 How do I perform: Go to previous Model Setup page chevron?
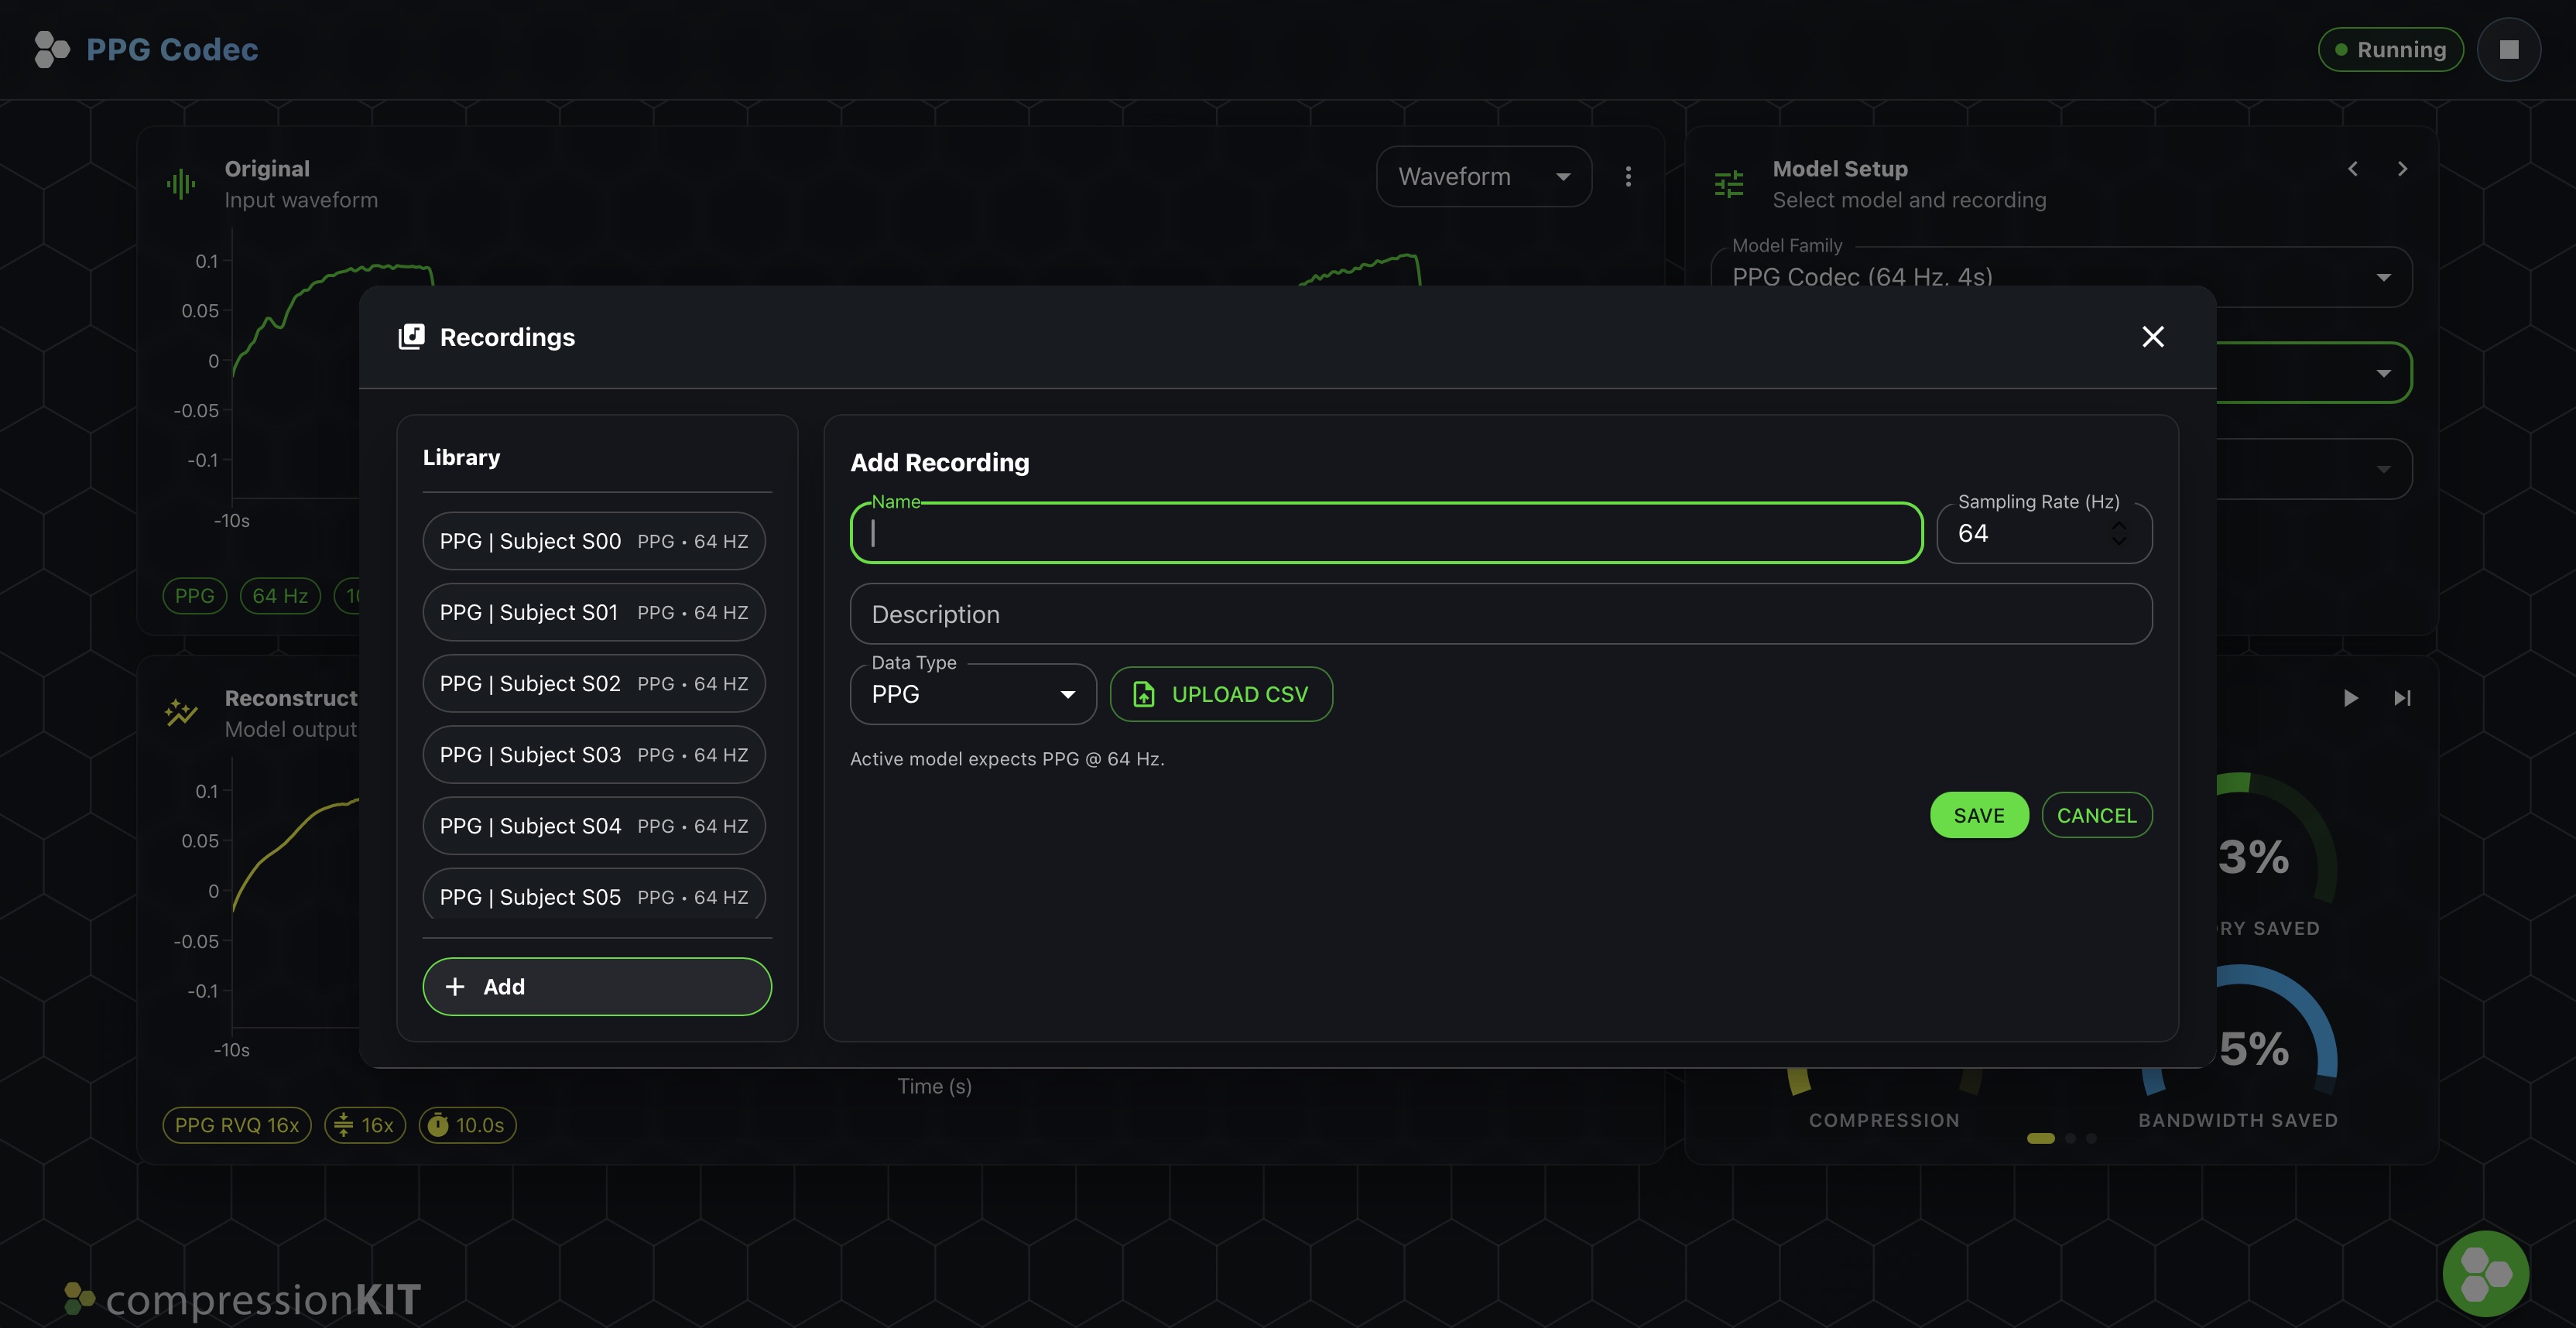(2353, 169)
